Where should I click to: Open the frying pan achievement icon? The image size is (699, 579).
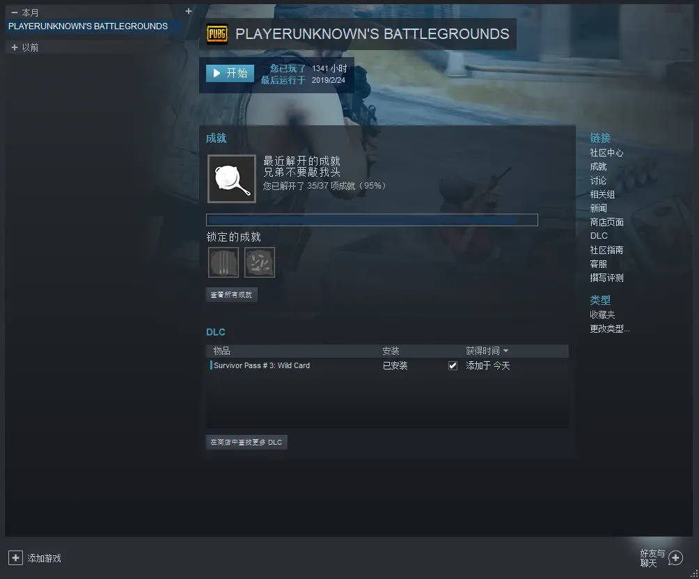tap(232, 179)
